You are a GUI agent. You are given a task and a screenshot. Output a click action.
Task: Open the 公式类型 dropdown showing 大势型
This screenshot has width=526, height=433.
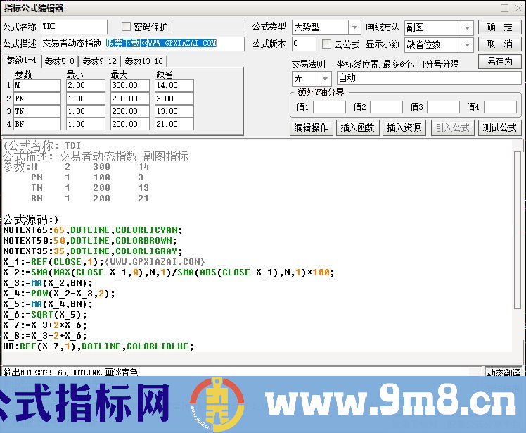click(x=354, y=27)
